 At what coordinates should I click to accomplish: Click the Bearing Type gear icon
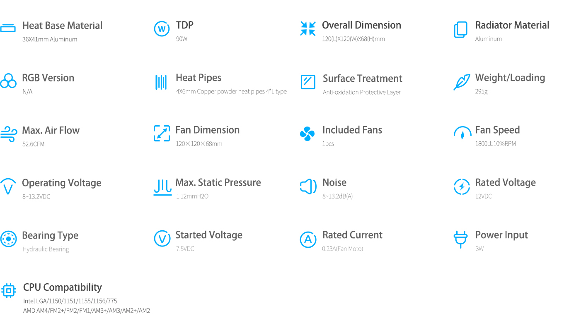(x=8, y=239)
